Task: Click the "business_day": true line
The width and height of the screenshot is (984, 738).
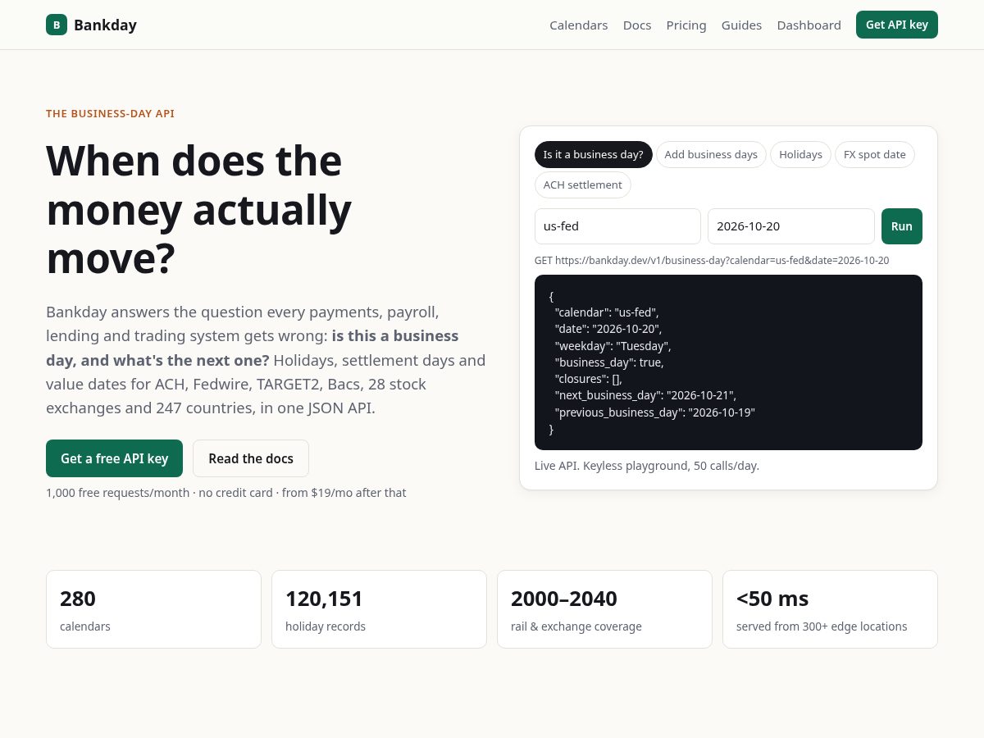Action: [x=609, y=362]
